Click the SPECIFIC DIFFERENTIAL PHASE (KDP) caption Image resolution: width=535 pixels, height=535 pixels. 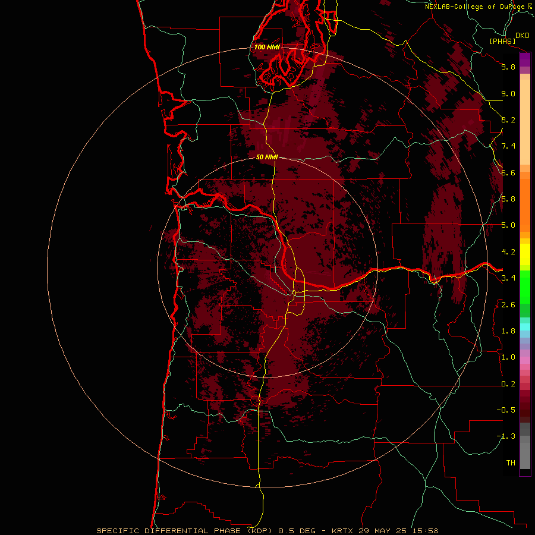coord(184,531)
